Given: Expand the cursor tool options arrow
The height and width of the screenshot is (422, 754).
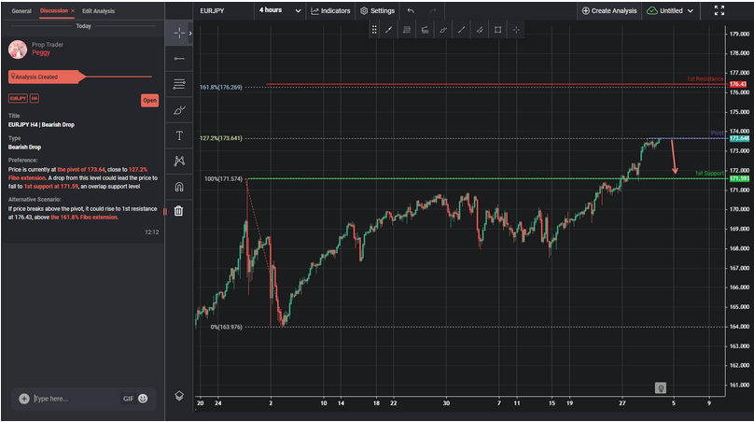Looking at the screenshot, I should point(190,34).
